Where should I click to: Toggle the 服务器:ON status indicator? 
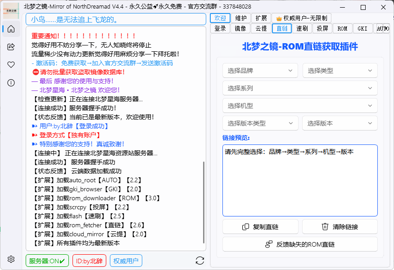pyautogui.click(x=47, y=261)
